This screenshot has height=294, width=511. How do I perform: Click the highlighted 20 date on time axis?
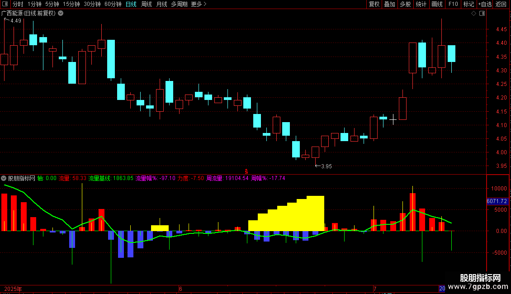(x=442, y=289)
